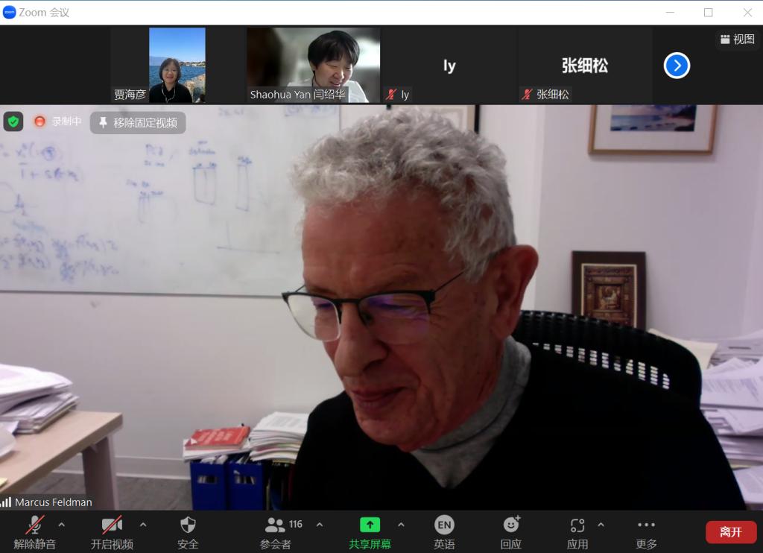
Task: Open the apps (应用) icon
Action: (577, 525)
